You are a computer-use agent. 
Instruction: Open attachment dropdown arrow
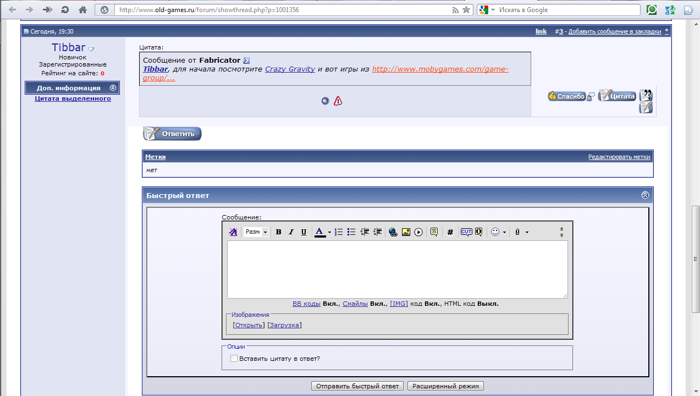tap(527, 233)
